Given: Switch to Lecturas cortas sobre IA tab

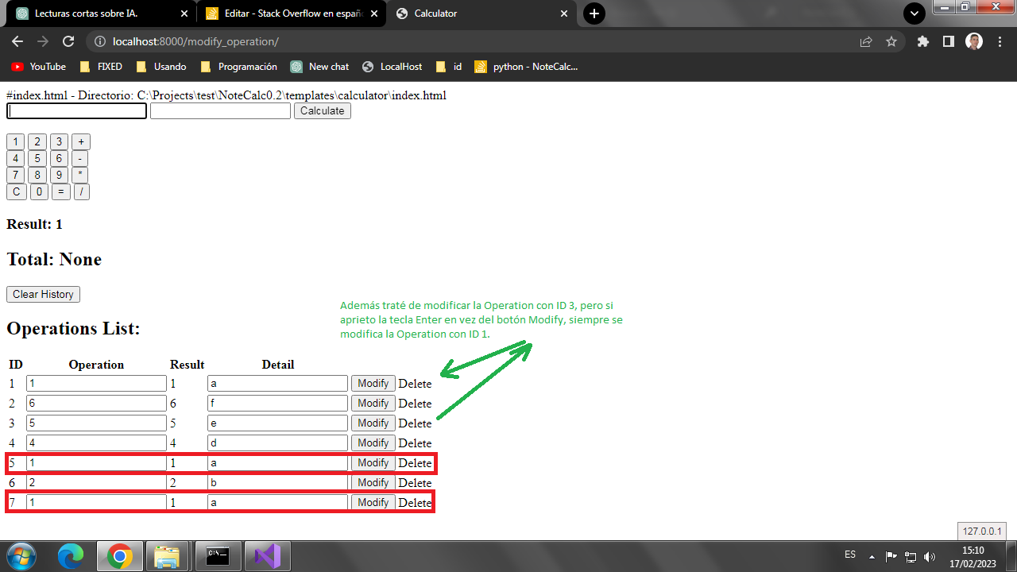Looking at the screenshot, I should point(101,14).
